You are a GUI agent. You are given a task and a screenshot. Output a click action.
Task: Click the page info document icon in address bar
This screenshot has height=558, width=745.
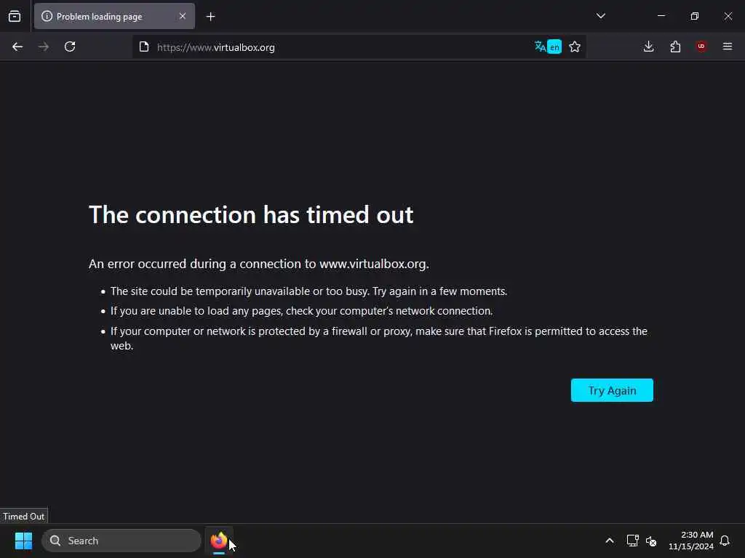(x=144, y=46)
